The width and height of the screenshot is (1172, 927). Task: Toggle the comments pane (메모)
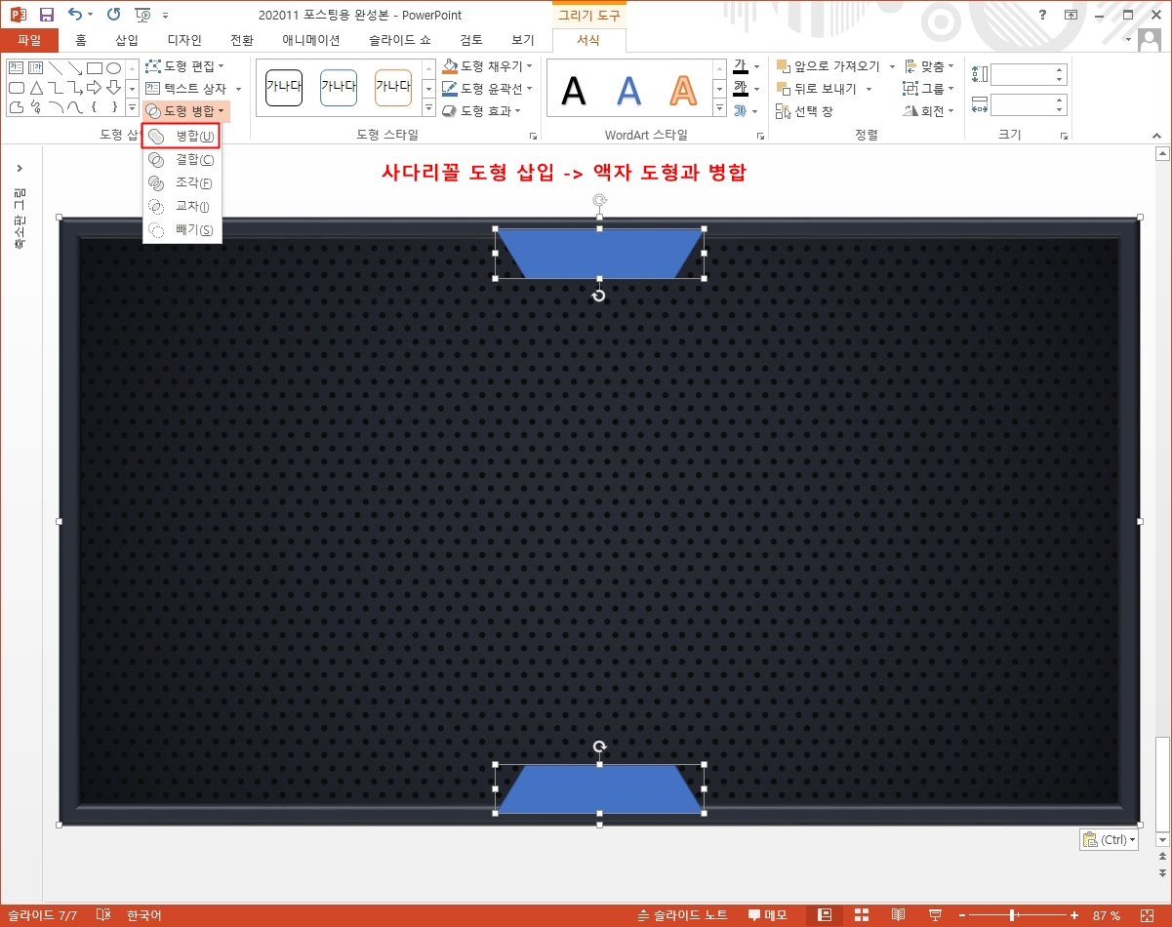[x=768, y=915]
